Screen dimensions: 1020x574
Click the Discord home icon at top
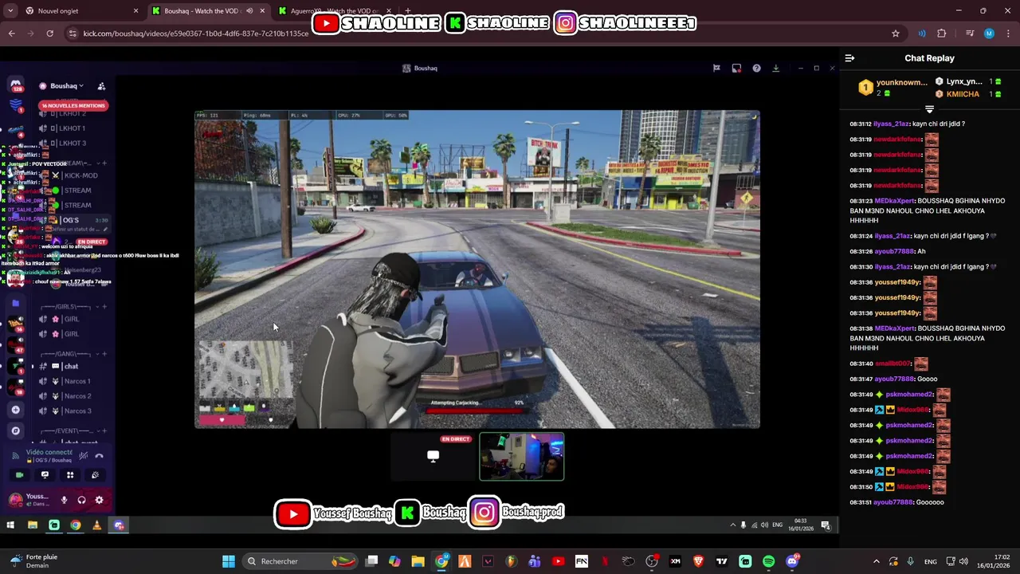pyautogui.click(x=15, y=85)
